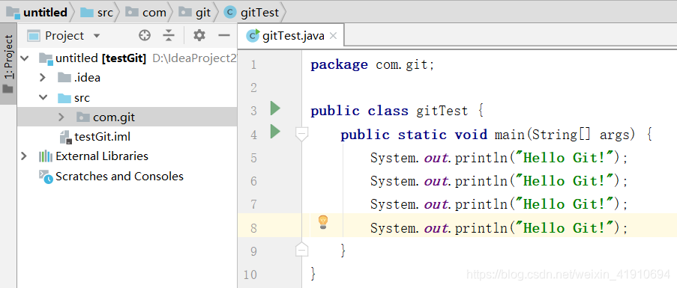Click class name gitTest on line 3
The image size is (677, 288).
(442, 111)
